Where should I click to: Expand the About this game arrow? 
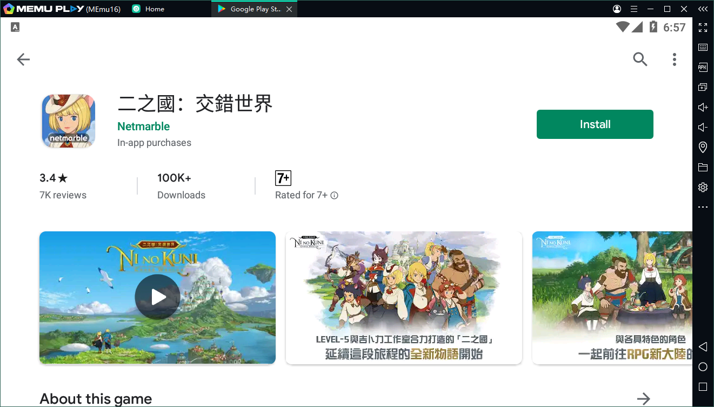point(643,399)
